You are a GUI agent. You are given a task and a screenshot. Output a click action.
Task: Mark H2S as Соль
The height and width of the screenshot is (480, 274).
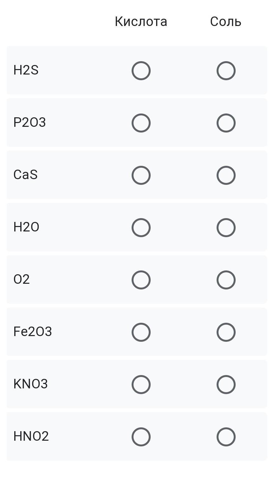point(226,70)
